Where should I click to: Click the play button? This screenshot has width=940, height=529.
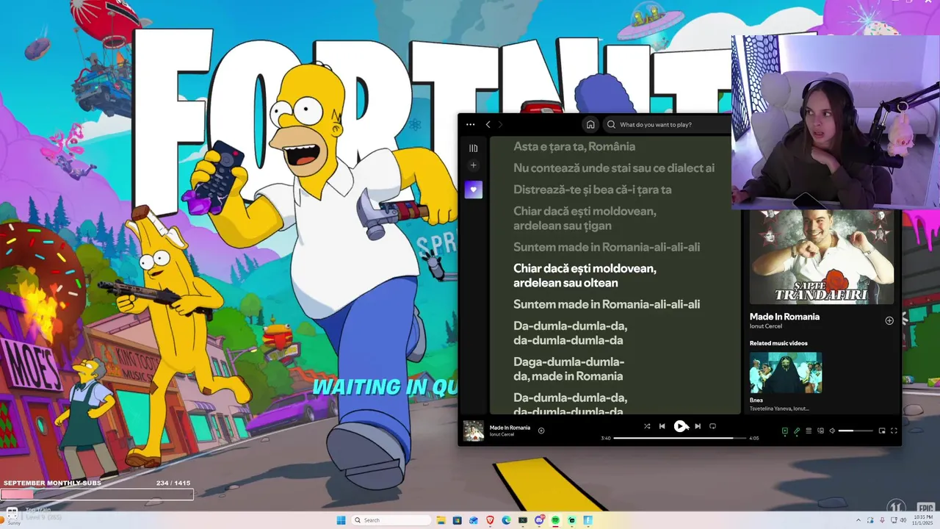680,426
